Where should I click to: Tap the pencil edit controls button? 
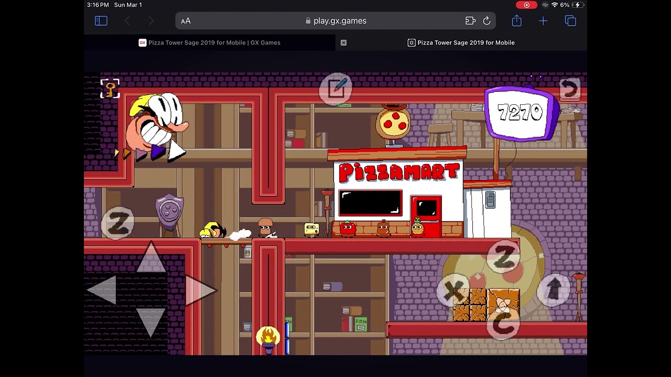click(x=336, y=88)
